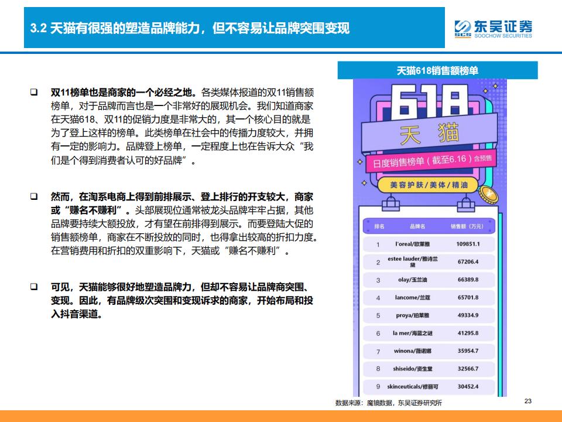Select the 天猫618销售额榜单 header bar
Screen dimensions: 562x422
pos(437,70)
